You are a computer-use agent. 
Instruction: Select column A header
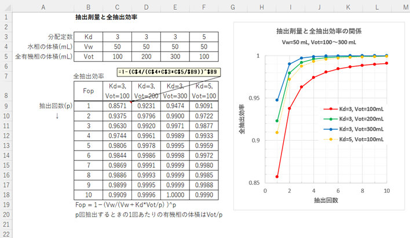(x=43, y=8)
